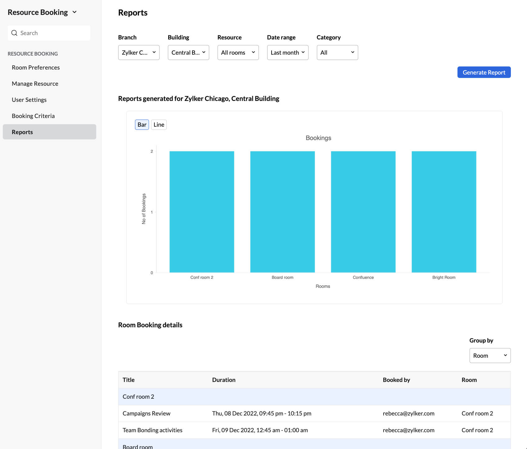Open the Booking Criteria page
Image resolution: width=527 pixels, height=449 pixels.
click(33, 116)
